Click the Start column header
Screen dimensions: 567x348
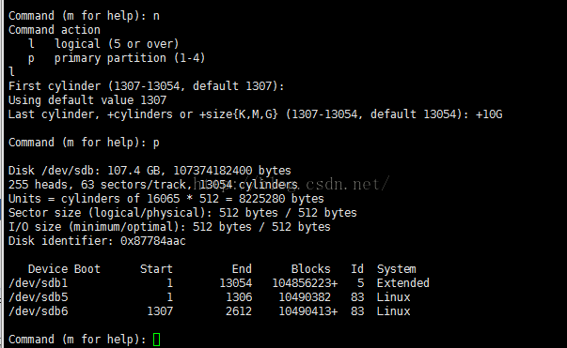[x=156, y=269]
